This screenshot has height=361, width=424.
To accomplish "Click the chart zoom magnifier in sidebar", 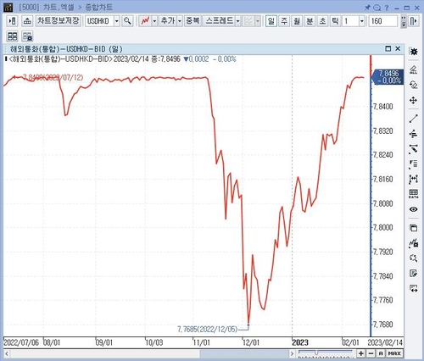I will (x=414, y=258).
